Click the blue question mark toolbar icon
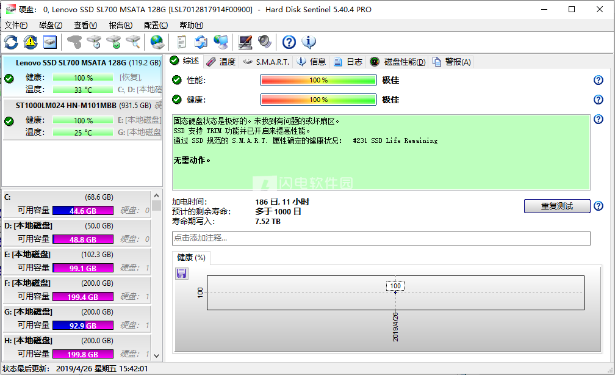Image resolution: width=615 pixels, height=375 pixels. (289, 42)
